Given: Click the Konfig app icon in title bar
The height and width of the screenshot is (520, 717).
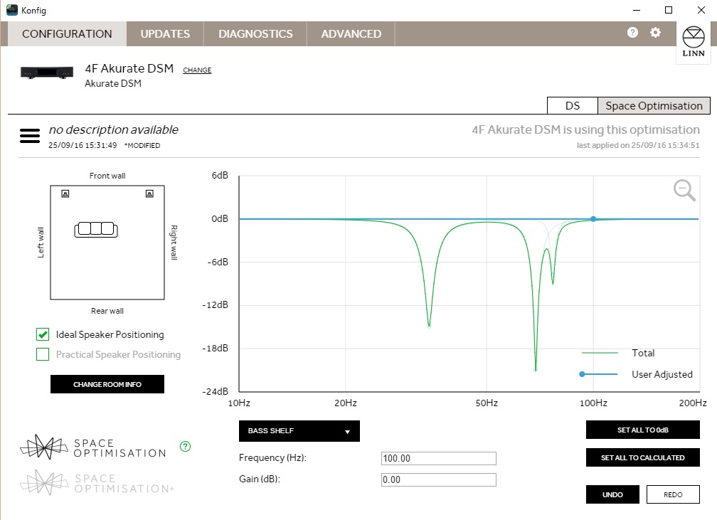Looking at the screenshot, I should pos(12,10).
